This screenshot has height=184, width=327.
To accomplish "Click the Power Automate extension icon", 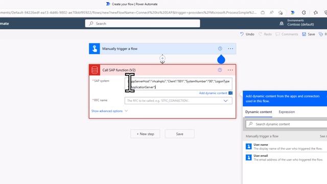I will point(293,12).
